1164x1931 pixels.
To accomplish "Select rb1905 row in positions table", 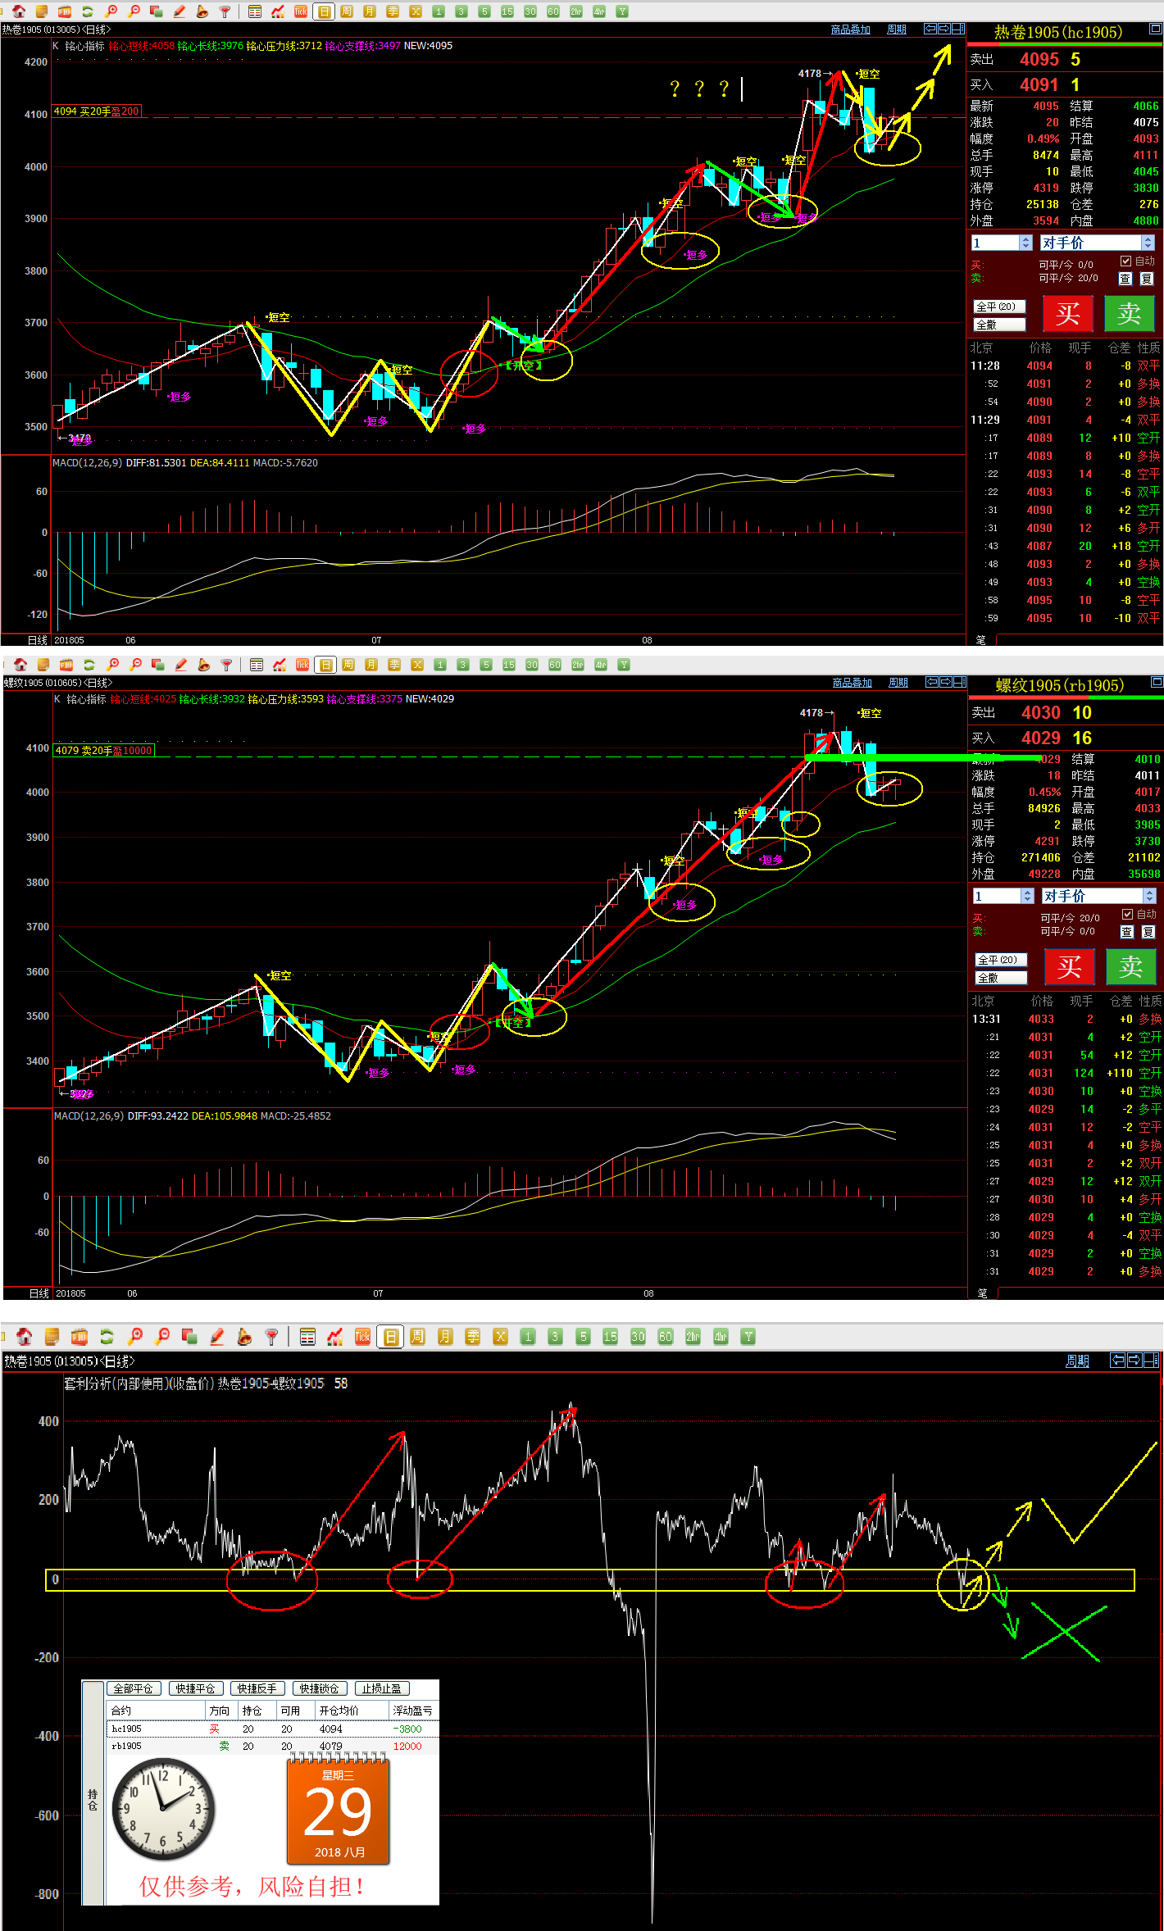I will [x=273, y=1746].
